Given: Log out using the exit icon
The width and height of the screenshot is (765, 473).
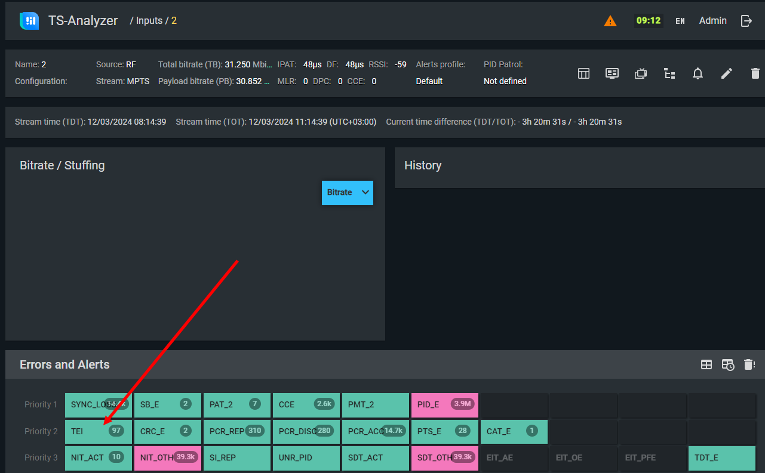Looking at the screenshot, I should tap(746, 21).
